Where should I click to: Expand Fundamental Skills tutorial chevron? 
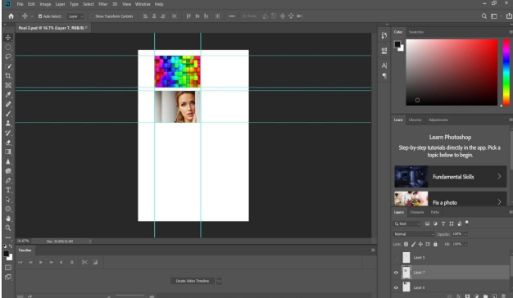pyautogui.click(x=499, y=177)
